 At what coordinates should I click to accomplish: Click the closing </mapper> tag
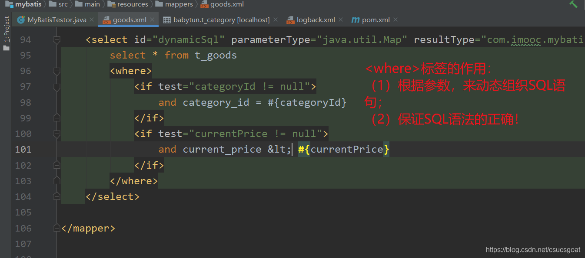[88, 228]
